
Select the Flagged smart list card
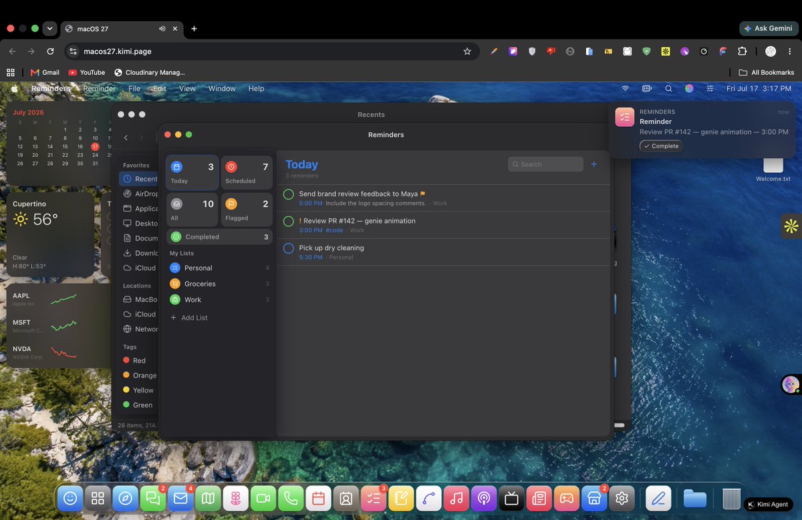(247, 210)
